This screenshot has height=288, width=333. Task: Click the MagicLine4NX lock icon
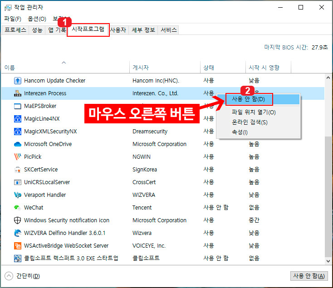(x=17, y=119)
